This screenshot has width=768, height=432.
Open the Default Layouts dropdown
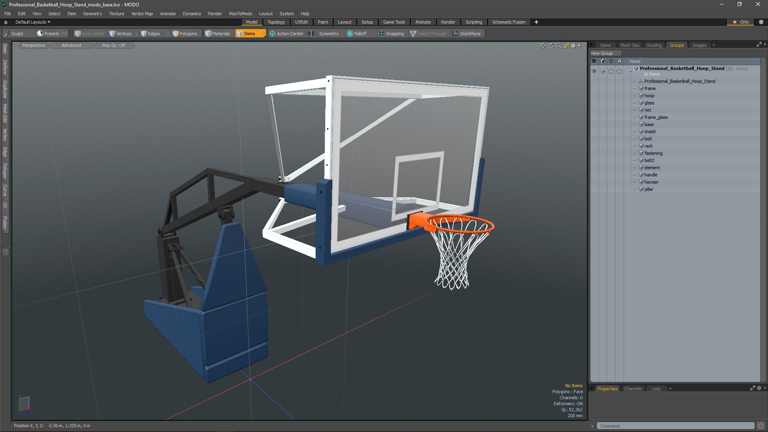click(33, 22)
